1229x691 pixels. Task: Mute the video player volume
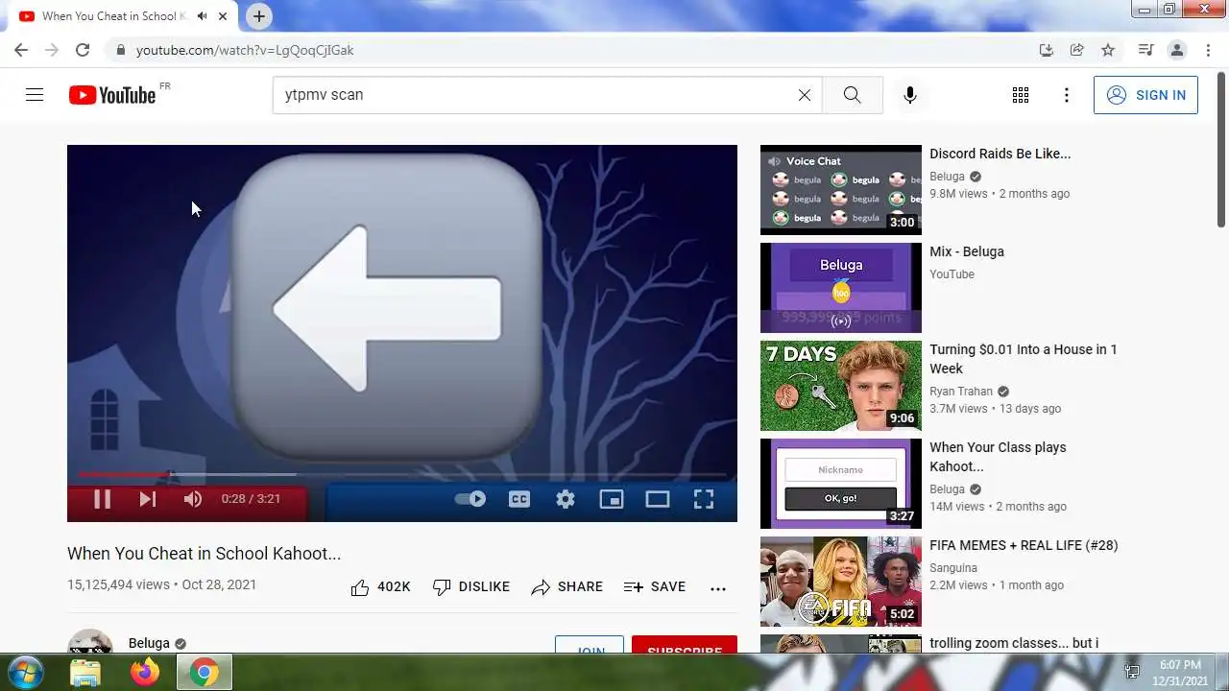point(193,499)
